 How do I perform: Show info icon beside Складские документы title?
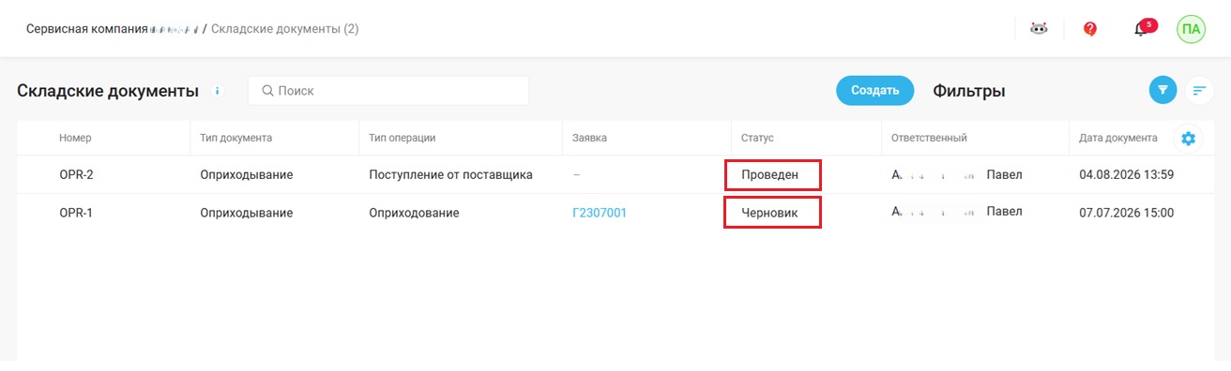[217, 91]
